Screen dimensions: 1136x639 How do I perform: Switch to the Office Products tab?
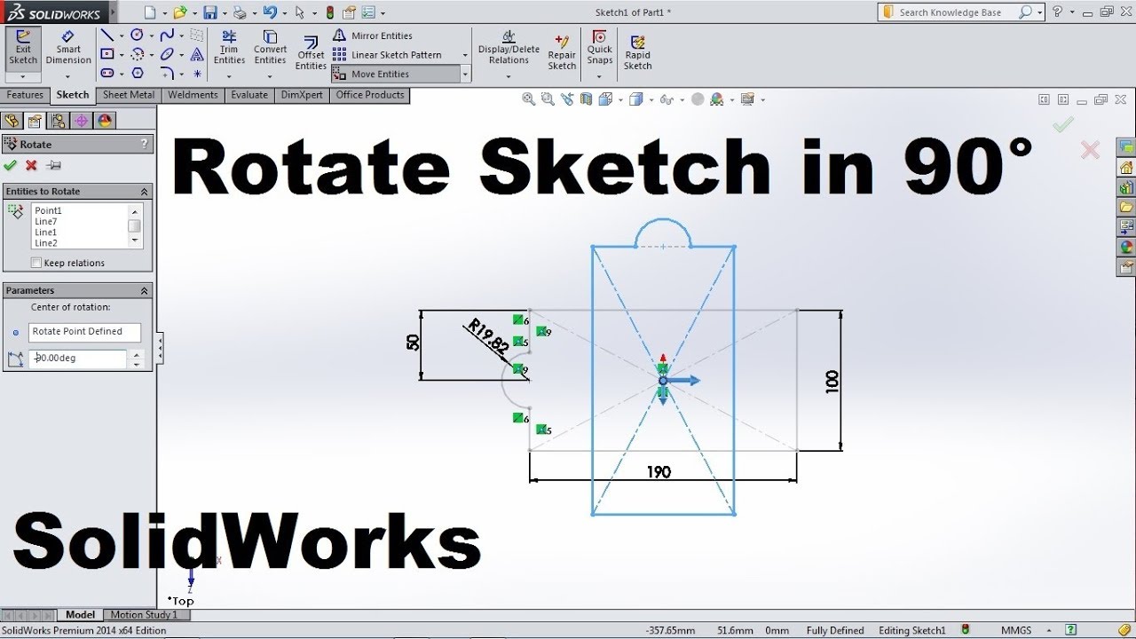tap(370, 95)
